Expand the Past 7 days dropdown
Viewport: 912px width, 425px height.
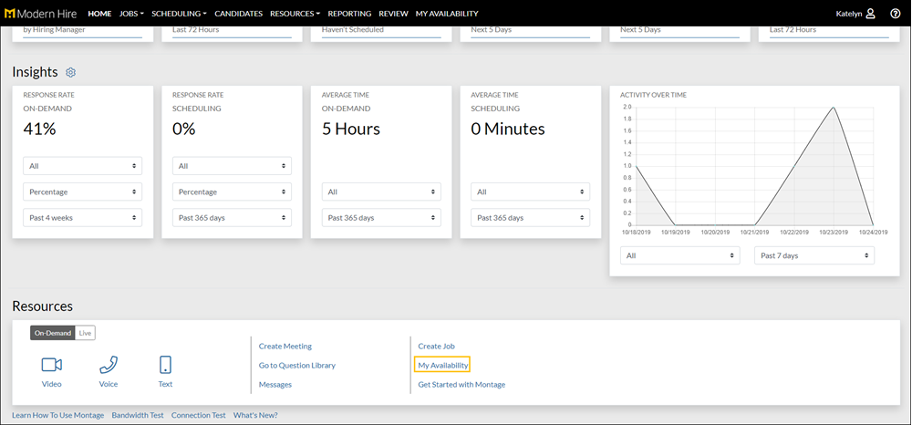(814, 255)
